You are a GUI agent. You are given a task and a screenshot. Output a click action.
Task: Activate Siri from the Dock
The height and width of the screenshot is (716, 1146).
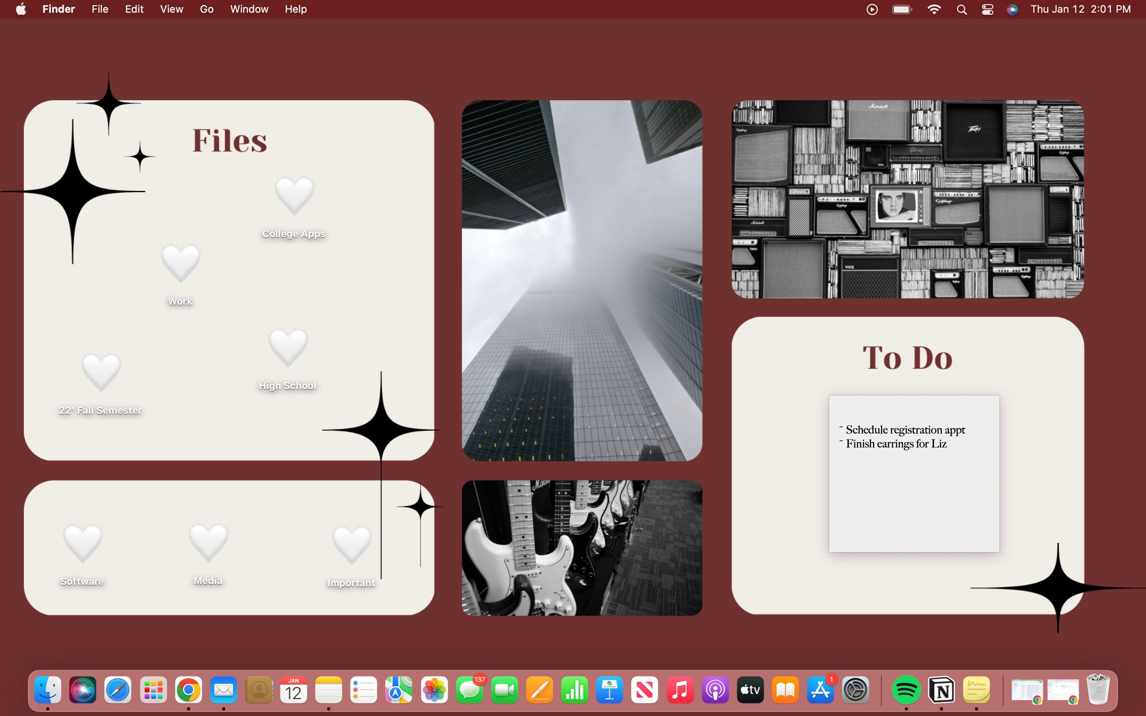[x=82, y=690]
